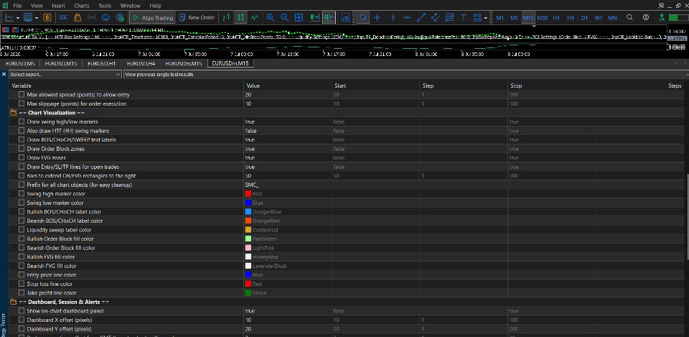Select the equidistant channel tool
This screenshot has width=689, height=337.
(x=435, y=17)
